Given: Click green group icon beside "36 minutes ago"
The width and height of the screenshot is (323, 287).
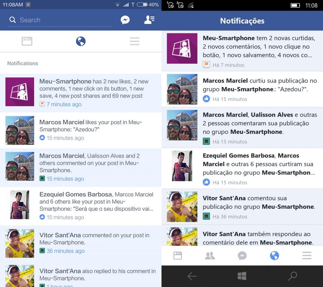Looking at the screenshot, I should (42, 251).
